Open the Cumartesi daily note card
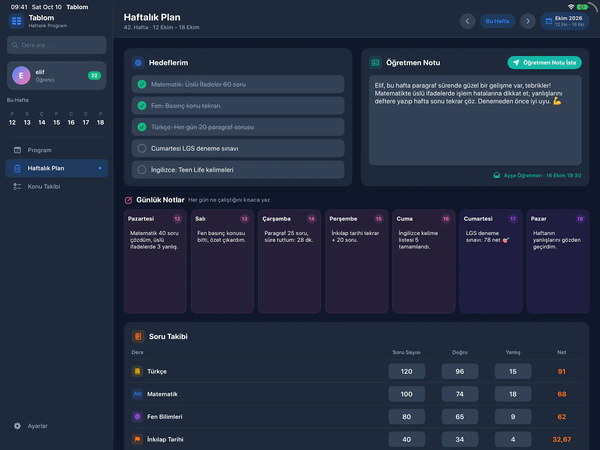Image resolution: width=600 pixels, height=450 pixels. (x=491, y=261)
